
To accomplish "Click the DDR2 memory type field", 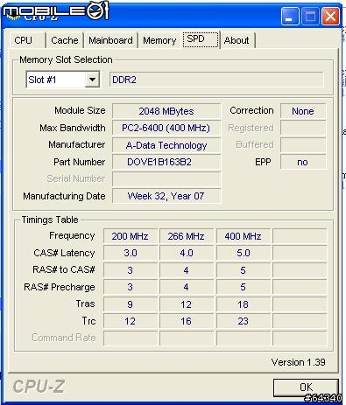I will 216,80.
